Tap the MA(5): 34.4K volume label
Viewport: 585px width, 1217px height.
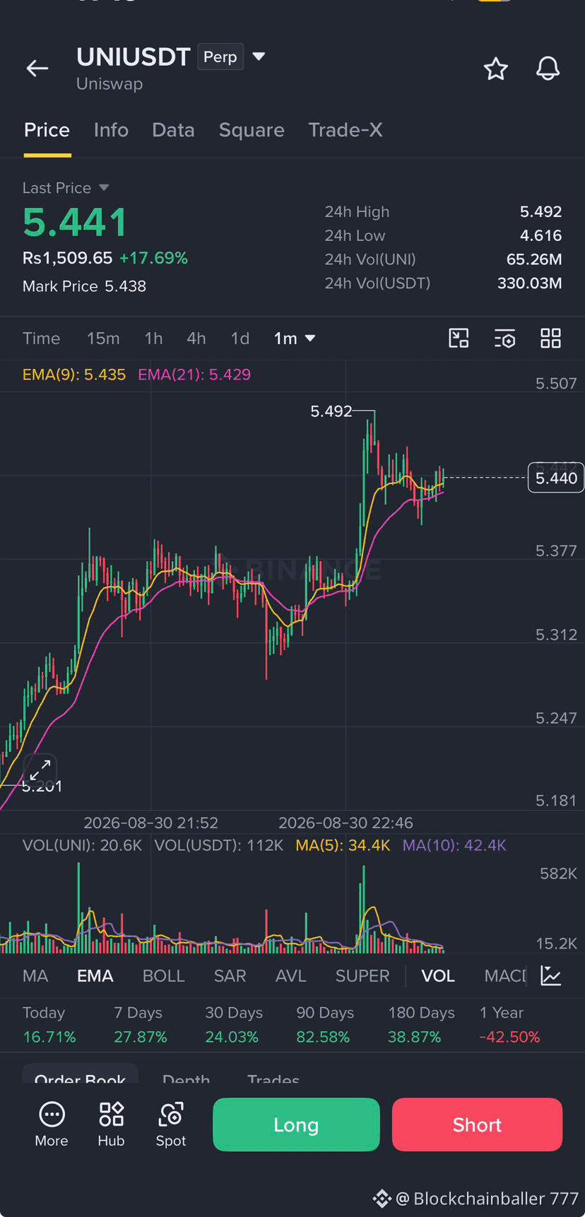click(343, 845)
